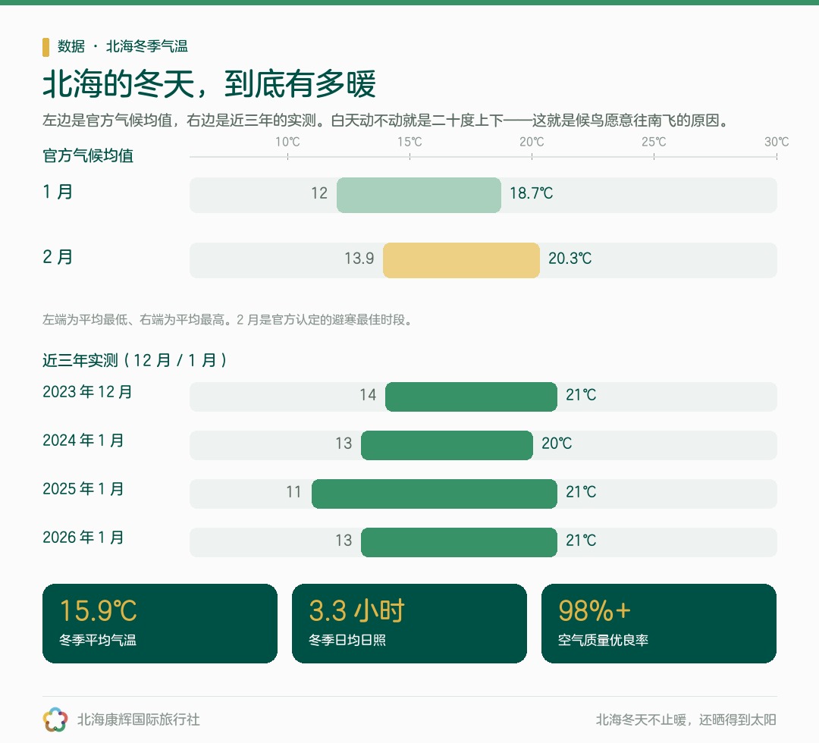Screen dimensions: 819x743
Task: Click the 20℃ axis tick label
Action: pos(532,142)
